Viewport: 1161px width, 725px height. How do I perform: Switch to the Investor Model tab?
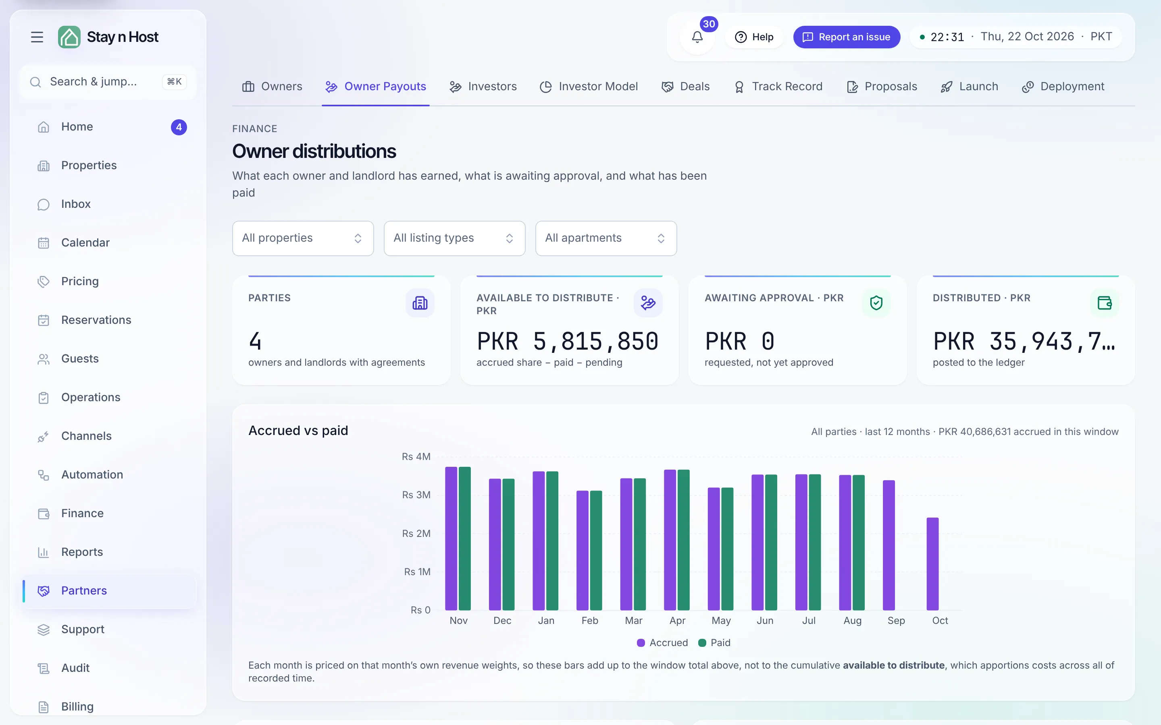(x=589, y=87)
